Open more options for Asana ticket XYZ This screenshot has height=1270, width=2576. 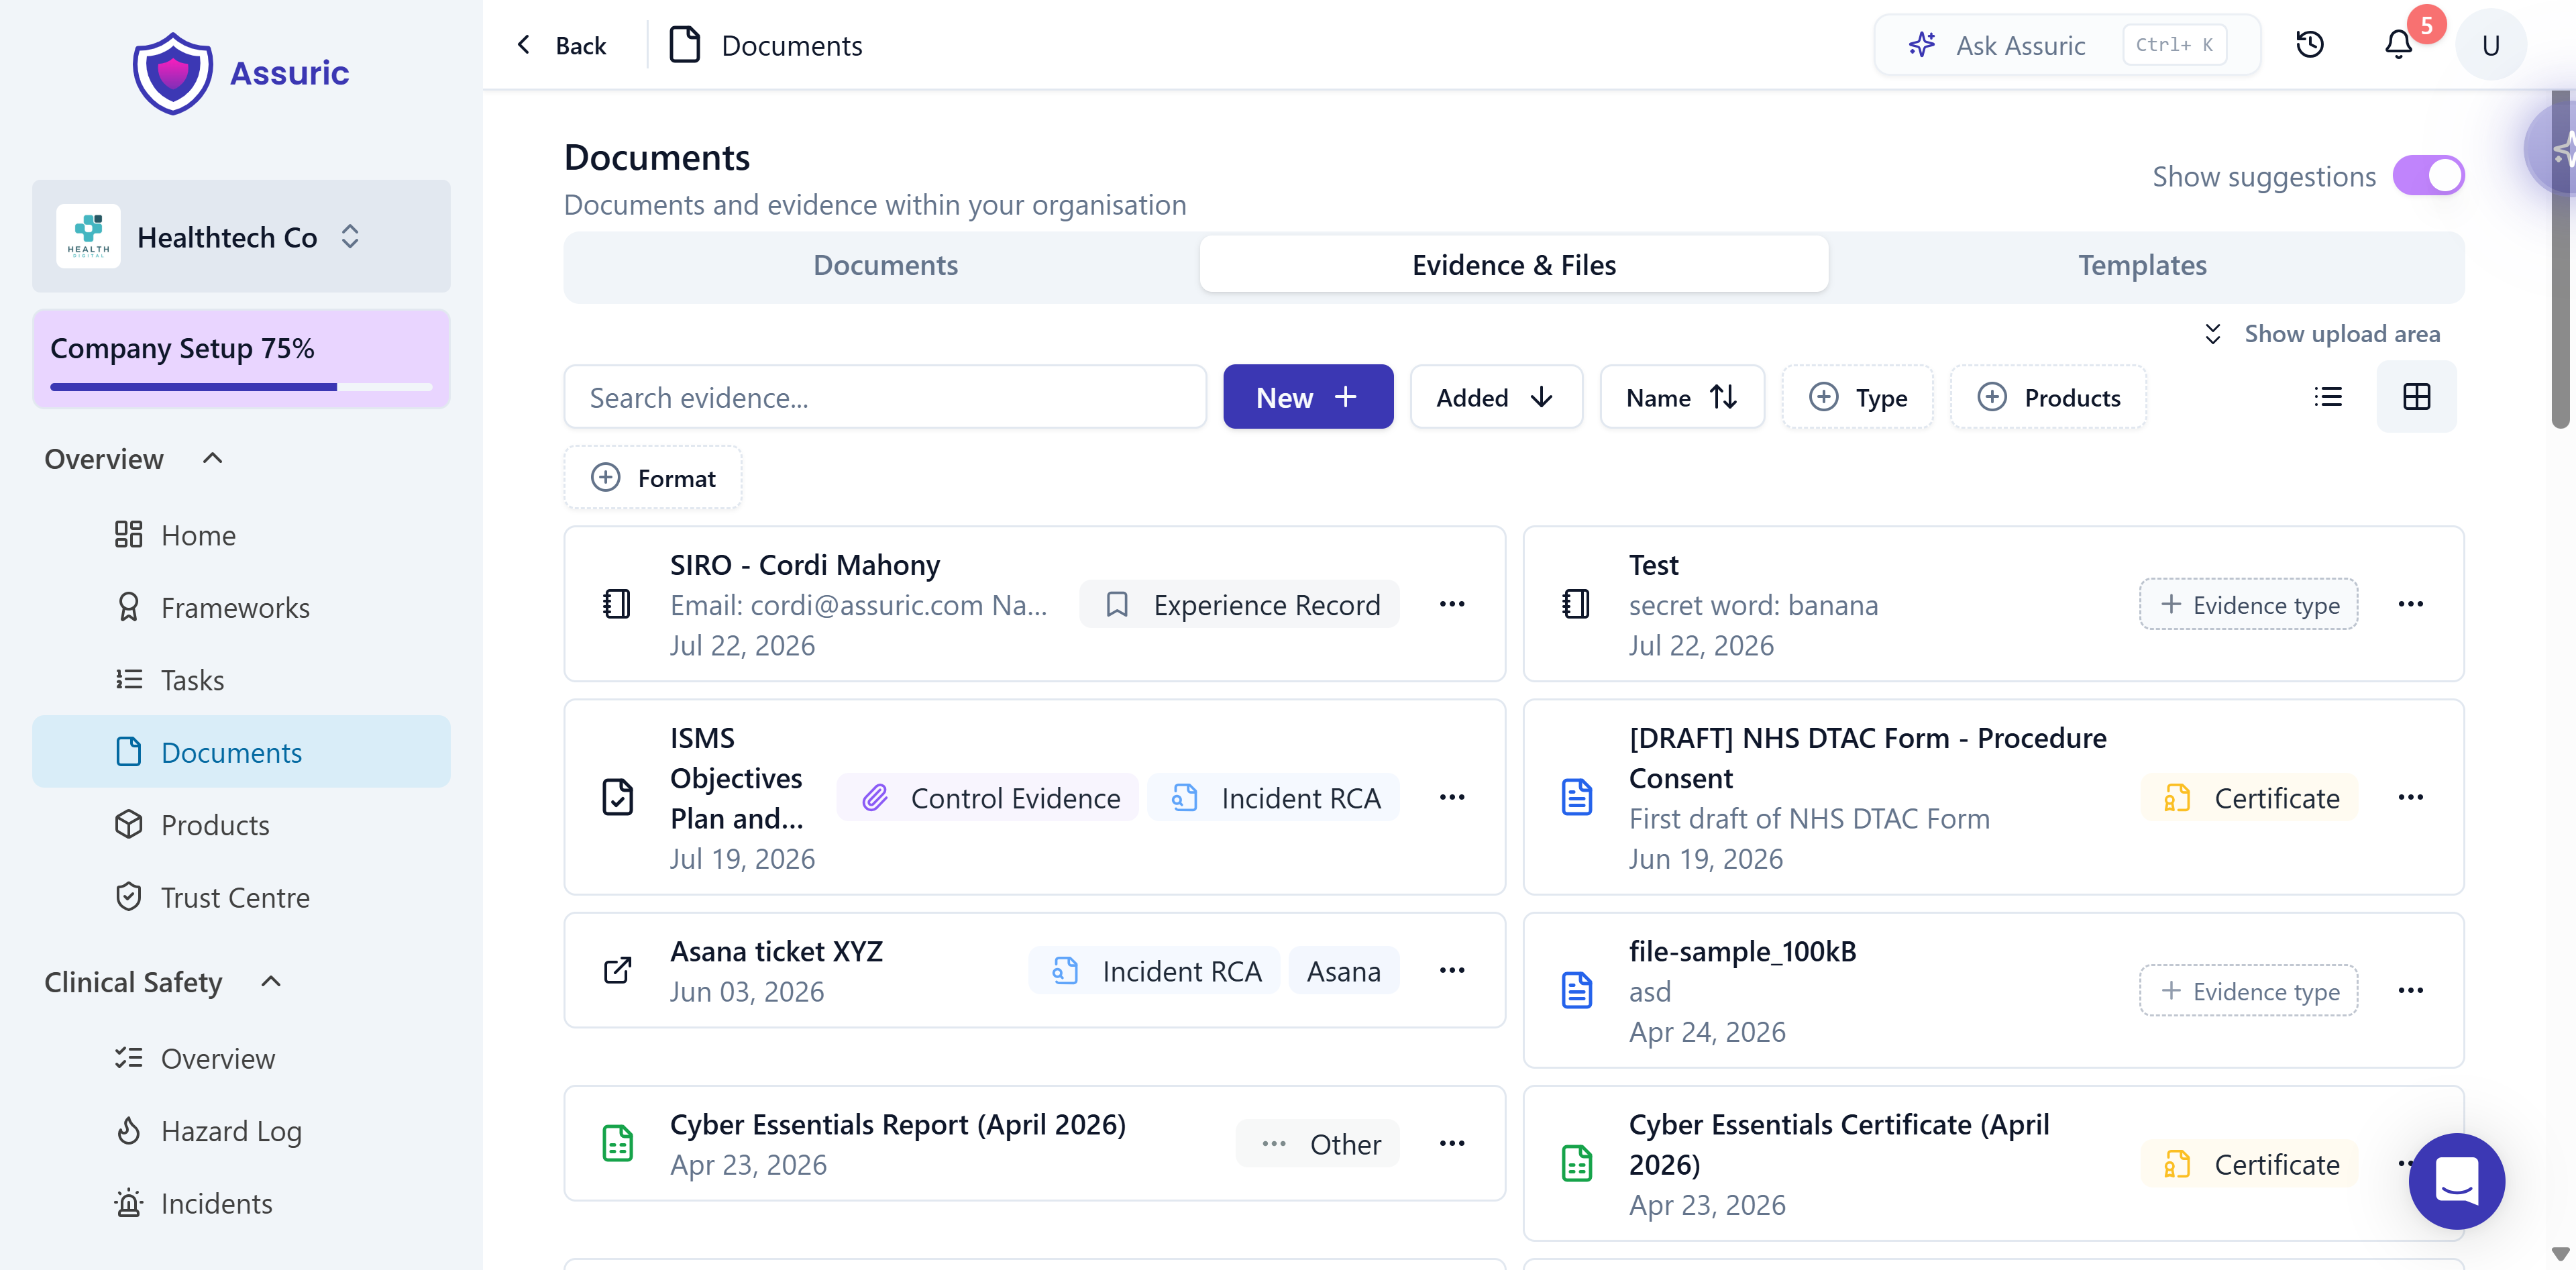[x=1452, y=970]
